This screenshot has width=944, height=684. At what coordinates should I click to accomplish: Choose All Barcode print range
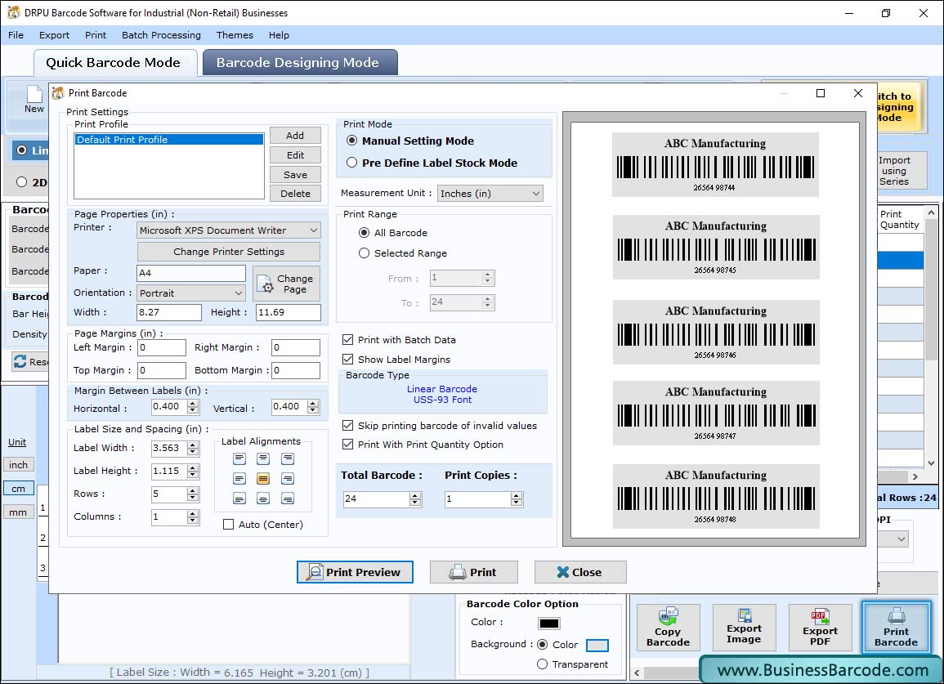point(364,232)
